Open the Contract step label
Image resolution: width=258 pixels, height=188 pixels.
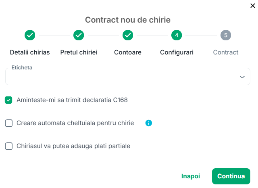[x=226, y=52]
